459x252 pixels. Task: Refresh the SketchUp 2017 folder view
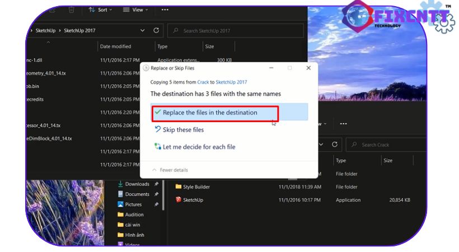click(x=156, y=30)
